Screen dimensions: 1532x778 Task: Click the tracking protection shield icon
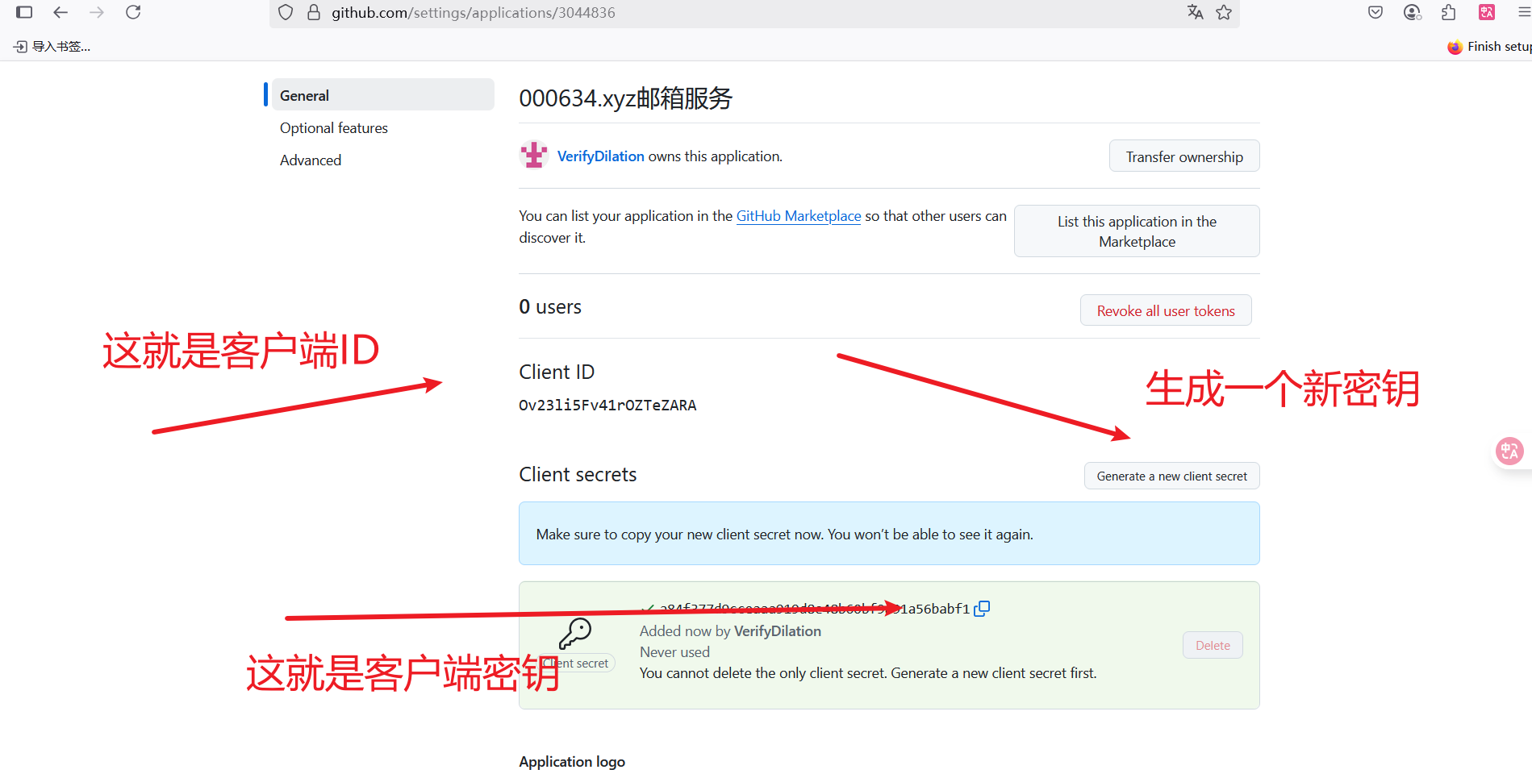pos(286,12)
